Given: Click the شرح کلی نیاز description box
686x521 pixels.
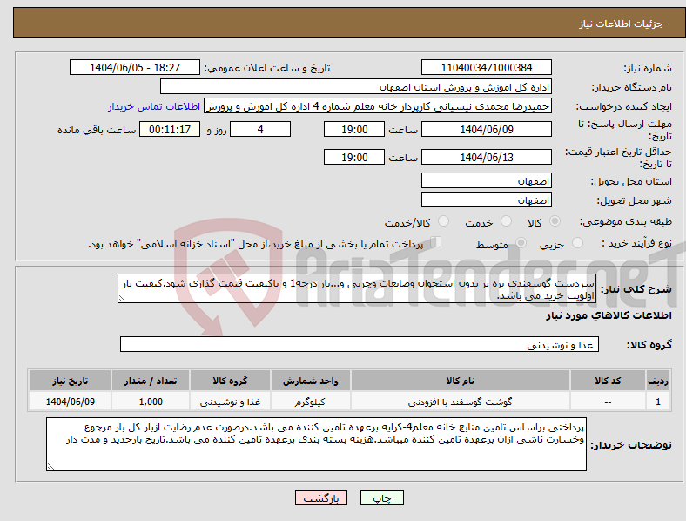Looking at the screenshot, I should (357, 288).
